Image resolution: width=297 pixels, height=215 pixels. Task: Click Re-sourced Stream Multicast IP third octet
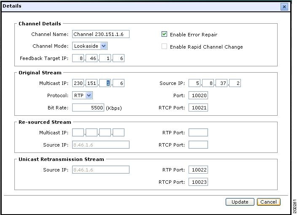tap(105, 133)
